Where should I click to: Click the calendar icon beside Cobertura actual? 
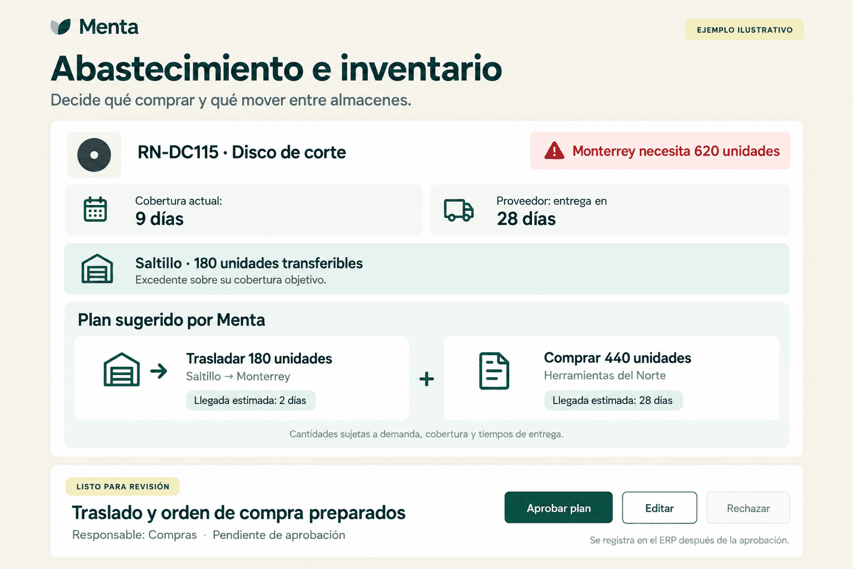pyautogui.click(x=95, y=209)
